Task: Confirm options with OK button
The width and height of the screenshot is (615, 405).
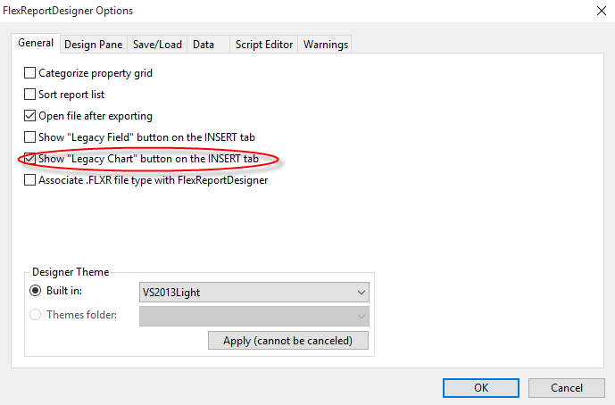Action: 481,388
